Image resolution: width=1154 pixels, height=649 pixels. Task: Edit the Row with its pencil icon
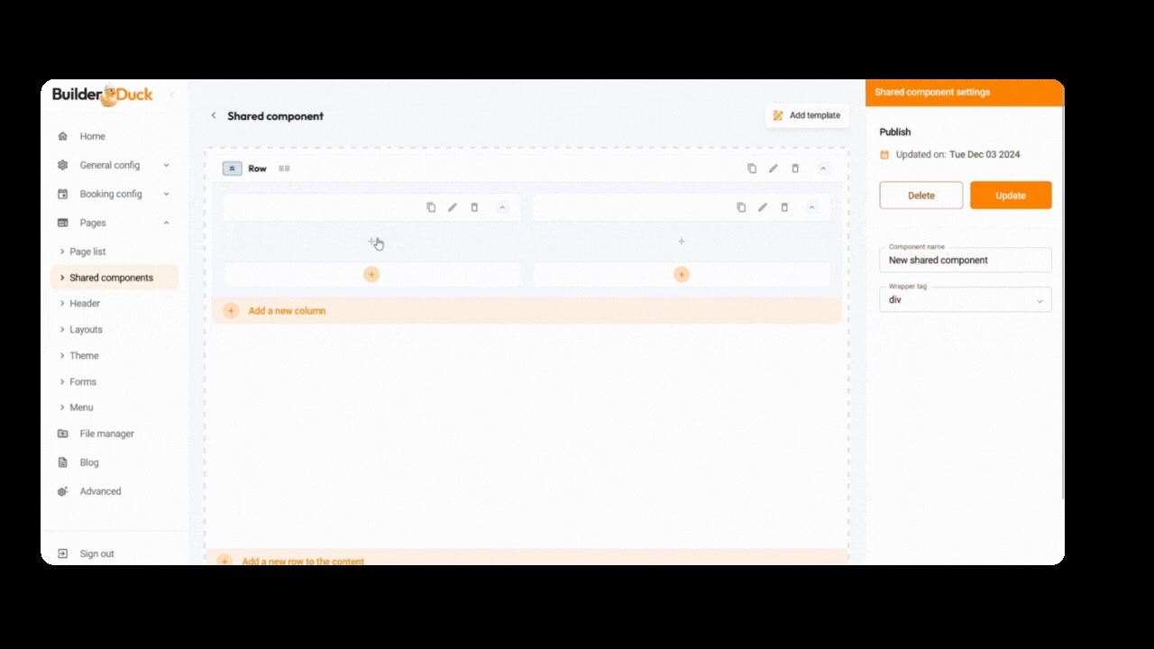click(x=773, y=169)
